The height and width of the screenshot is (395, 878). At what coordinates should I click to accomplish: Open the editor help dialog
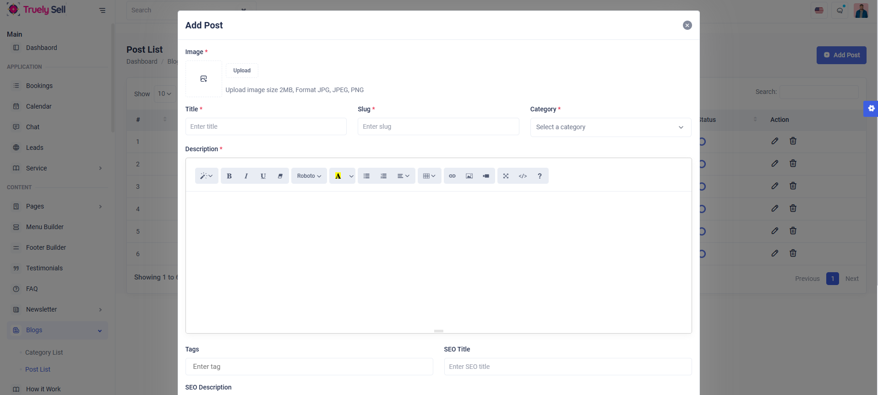[x=540, y=176]
